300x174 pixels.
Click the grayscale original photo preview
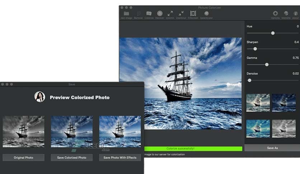pyautogui.click(x=24, y=132)
